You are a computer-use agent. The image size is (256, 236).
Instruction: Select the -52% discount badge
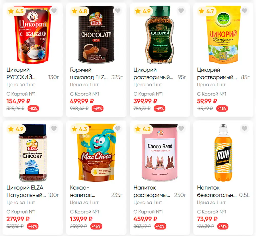tap(33, 109)
